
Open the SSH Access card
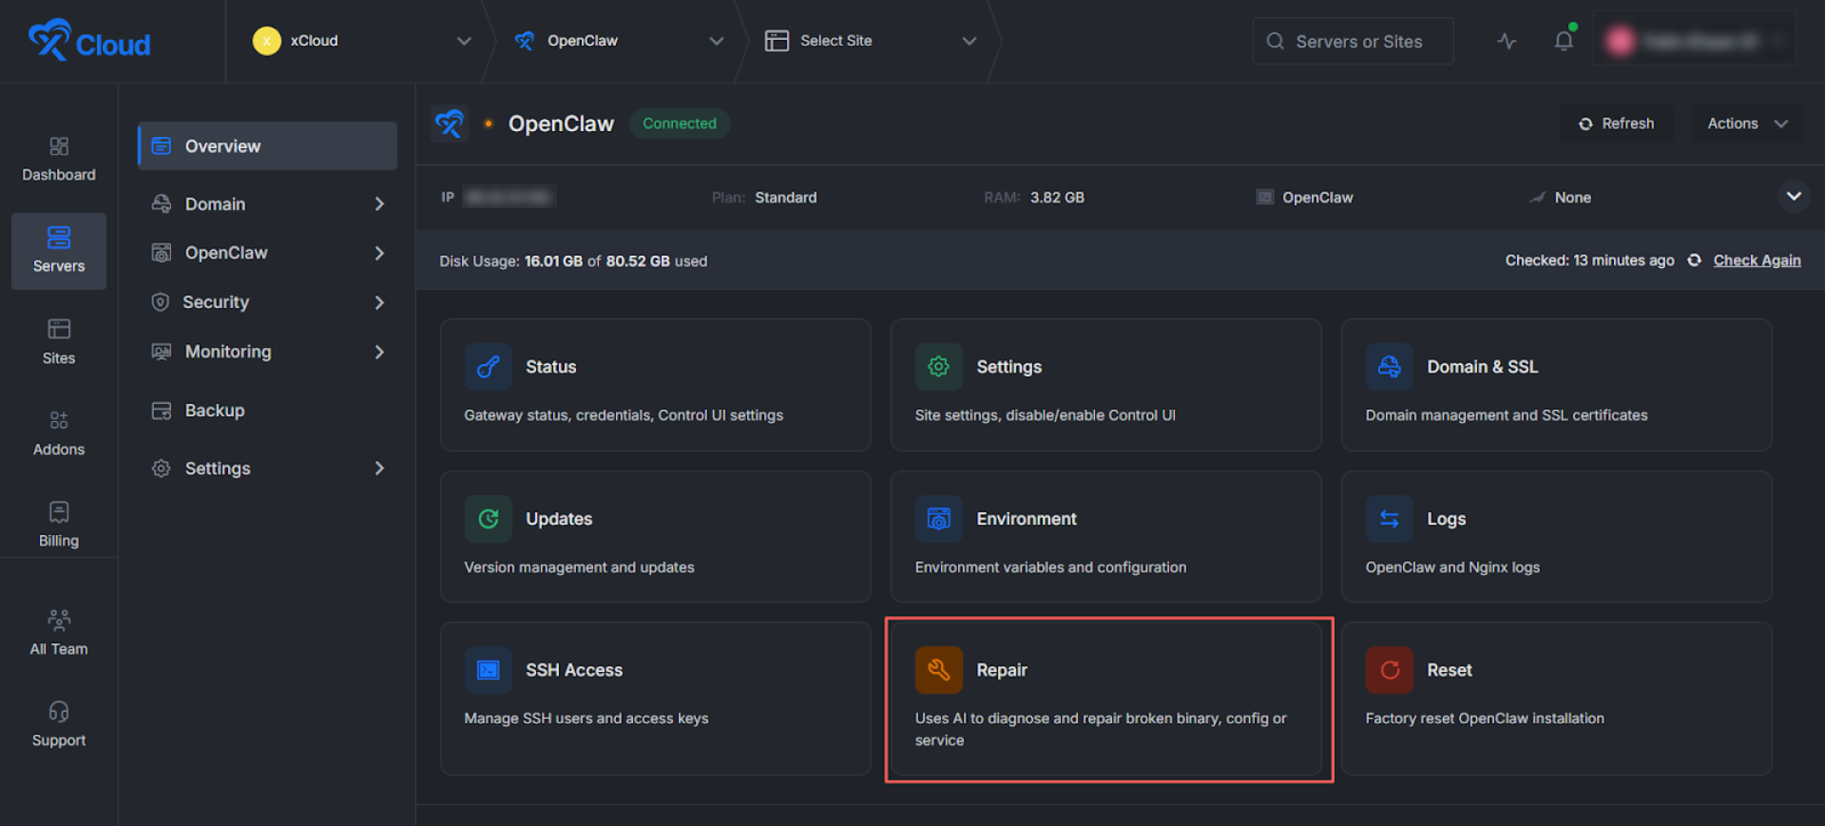tap(656, 699)
